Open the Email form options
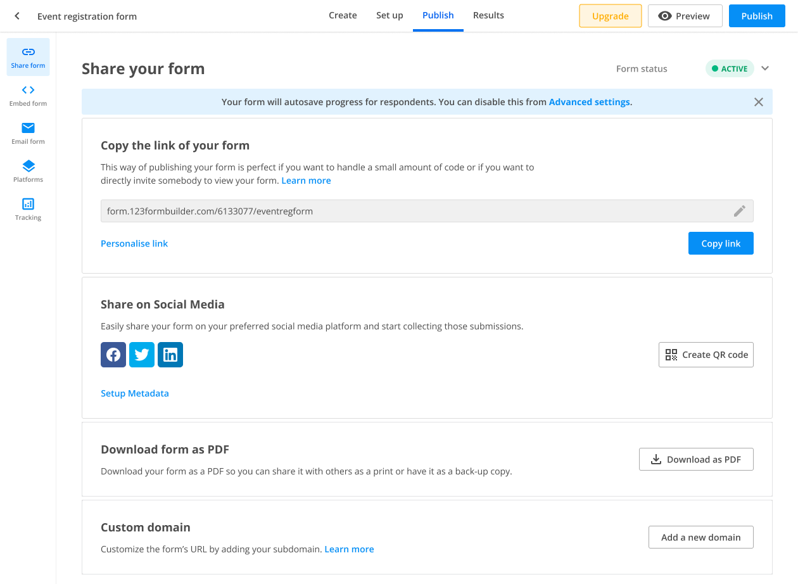 point(28,133)
